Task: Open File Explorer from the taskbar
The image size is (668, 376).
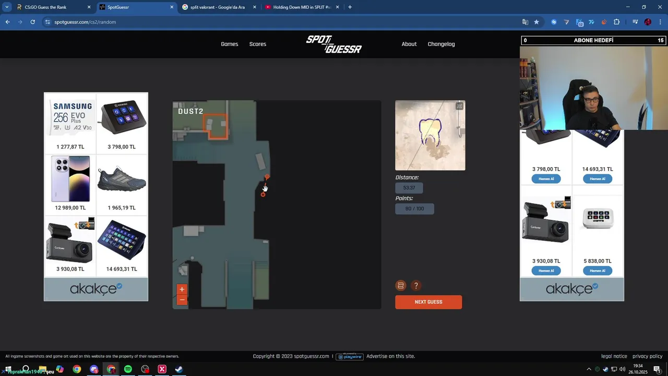Action: point(43,369)
